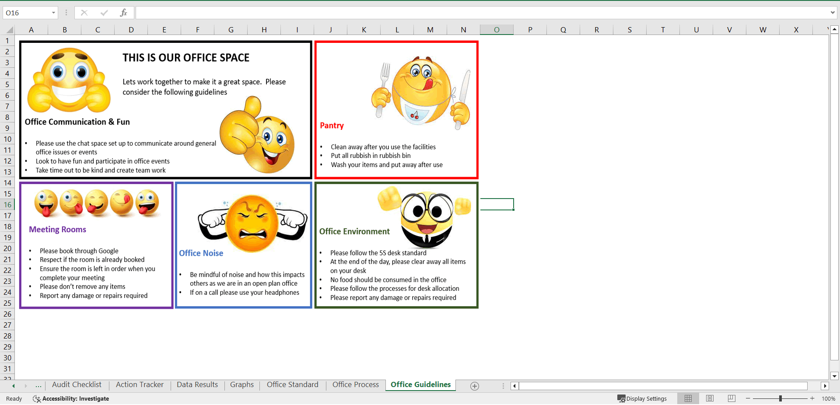The height and width of the screenshot is (405, 840).
Task: Open the Office Process sheet tab
Action: pos(355,384)
